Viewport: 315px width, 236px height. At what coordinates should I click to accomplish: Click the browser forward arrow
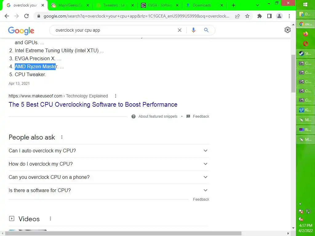click(x=17, y=16)
